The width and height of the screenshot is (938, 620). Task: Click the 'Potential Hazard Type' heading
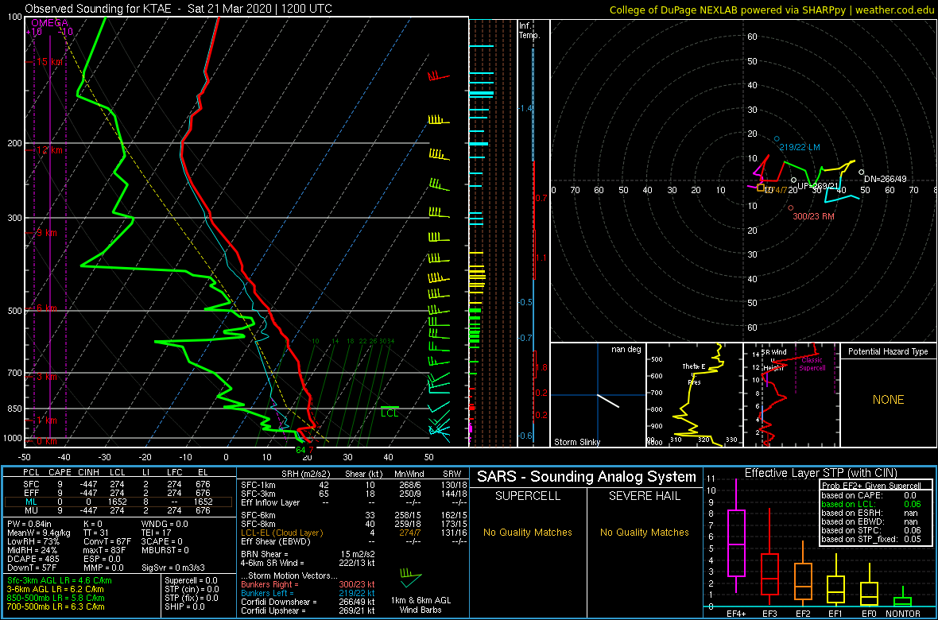tap(889, 352)
